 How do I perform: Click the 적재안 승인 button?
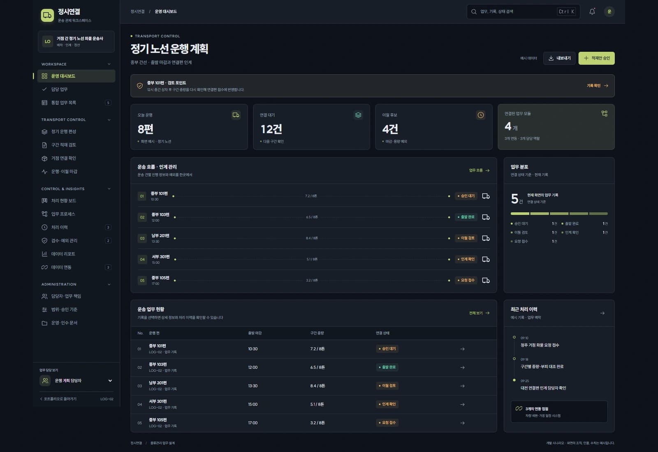coord(596,58)
